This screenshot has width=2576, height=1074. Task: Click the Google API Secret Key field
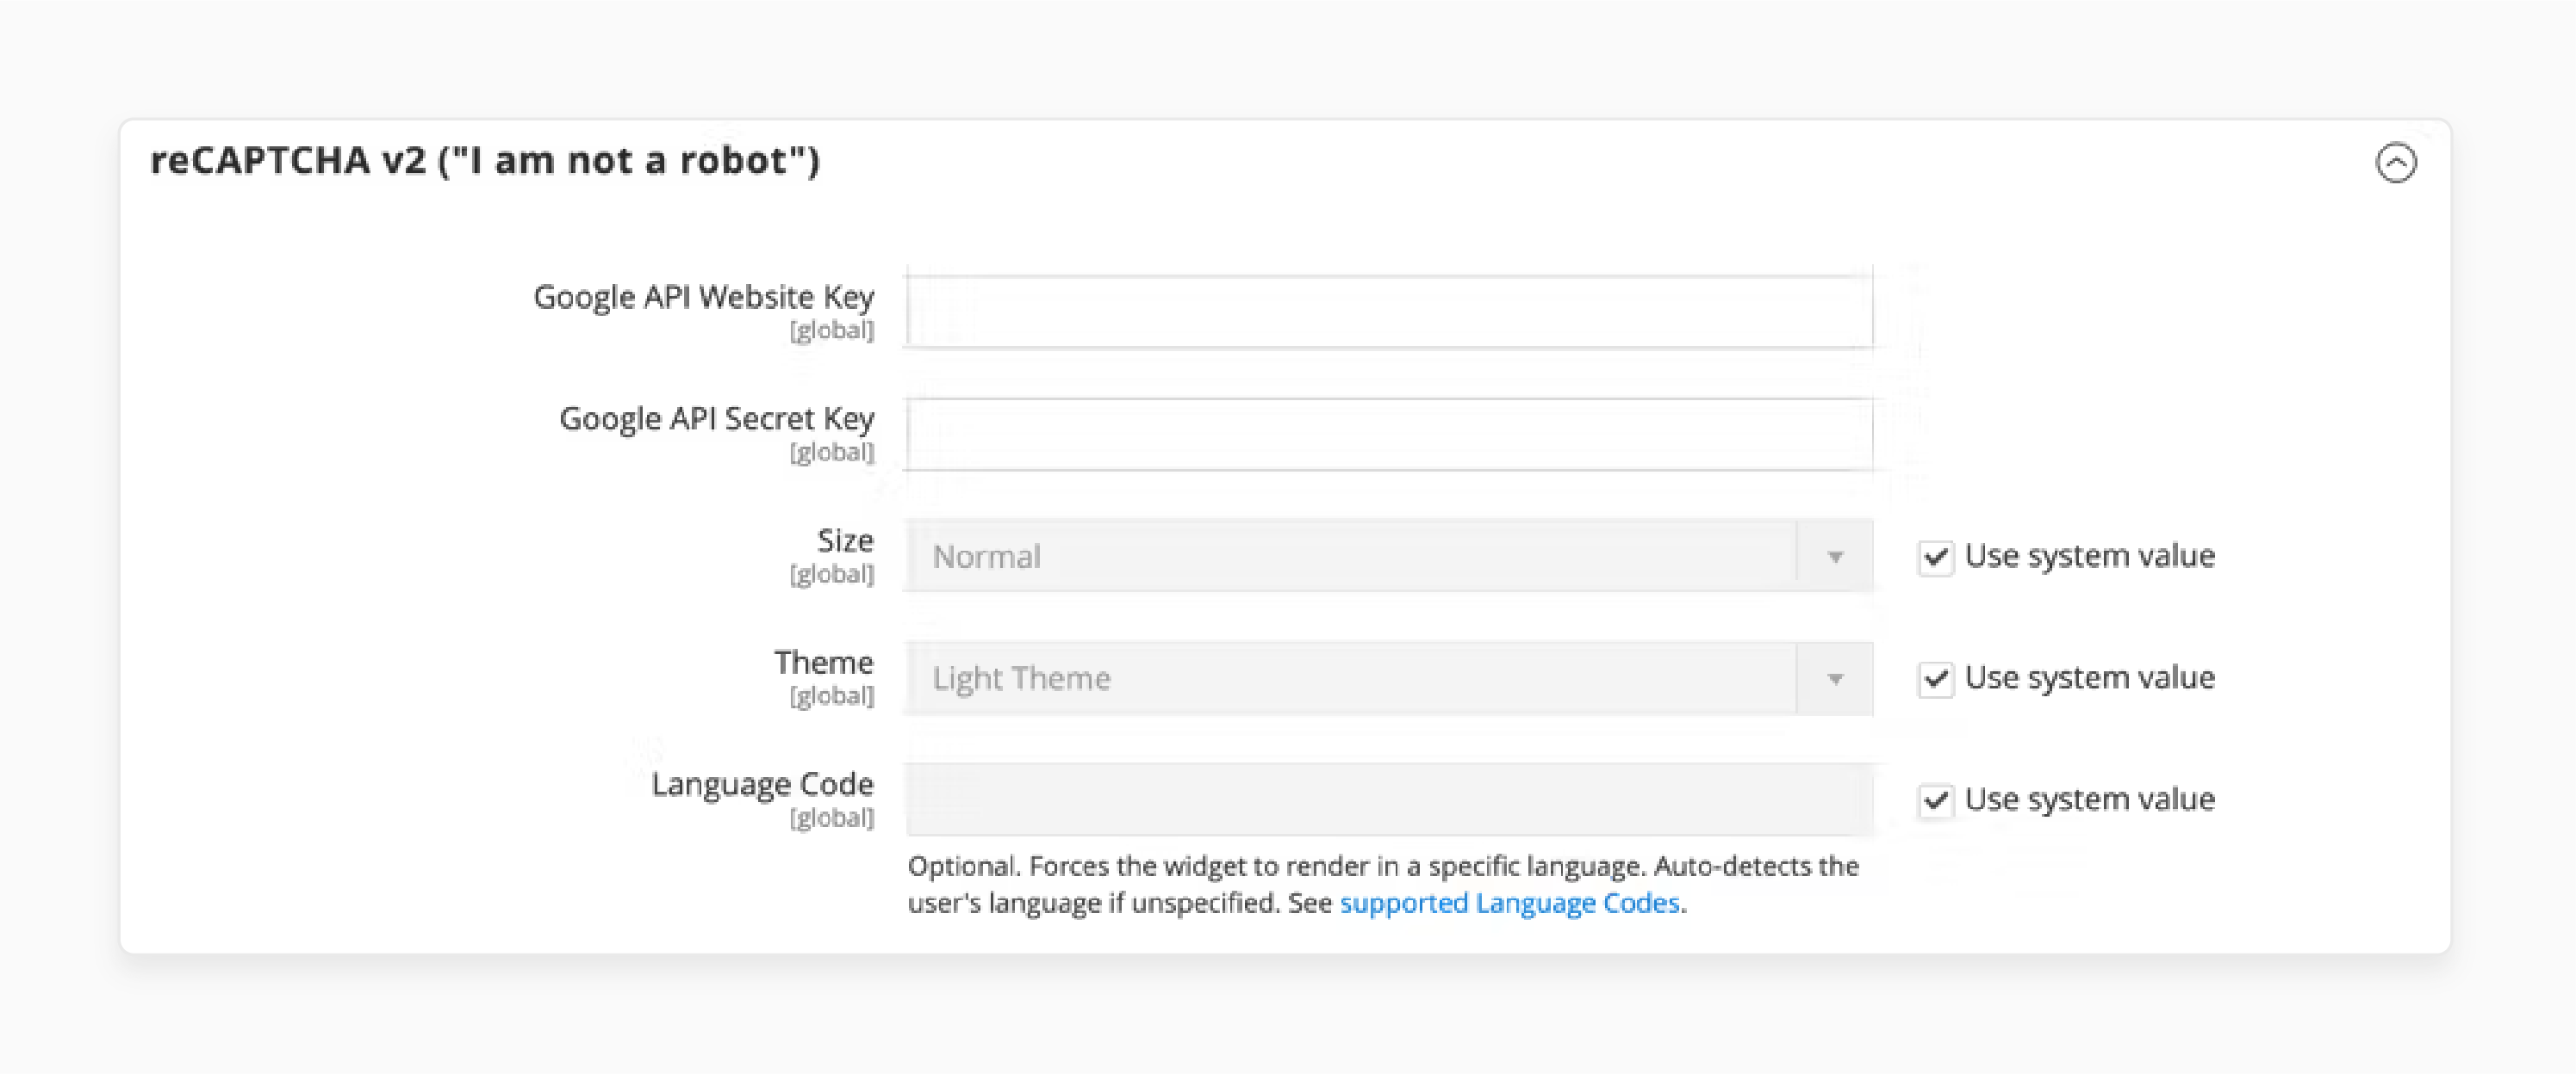pyautogui.click(x=1389, y=434)
